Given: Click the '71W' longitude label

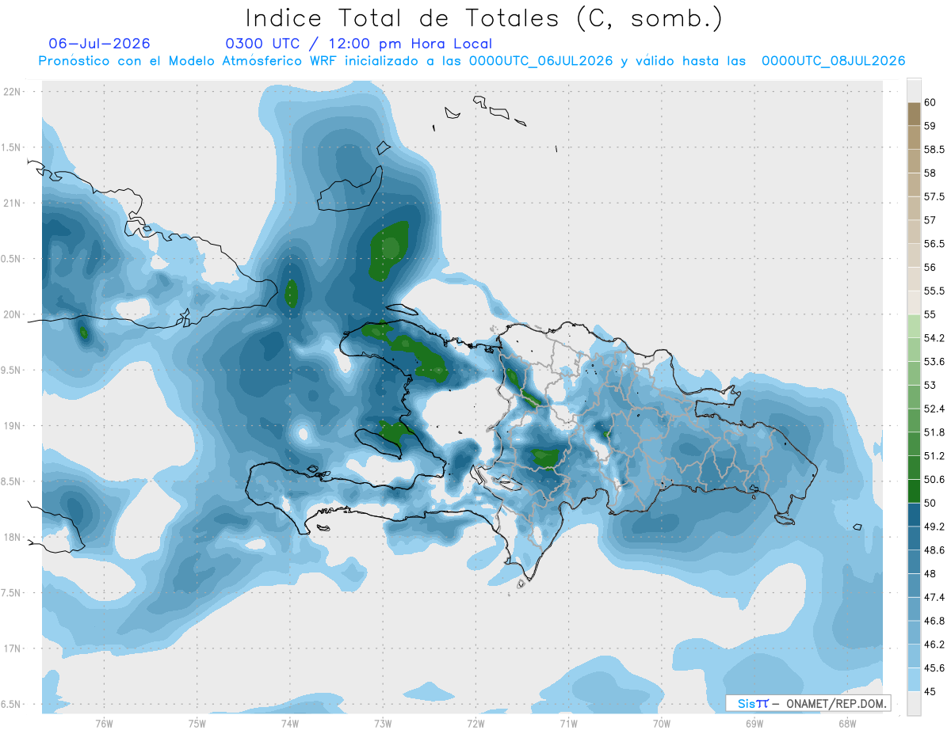Looking at the screenshot, I should [x=568, y=723].
